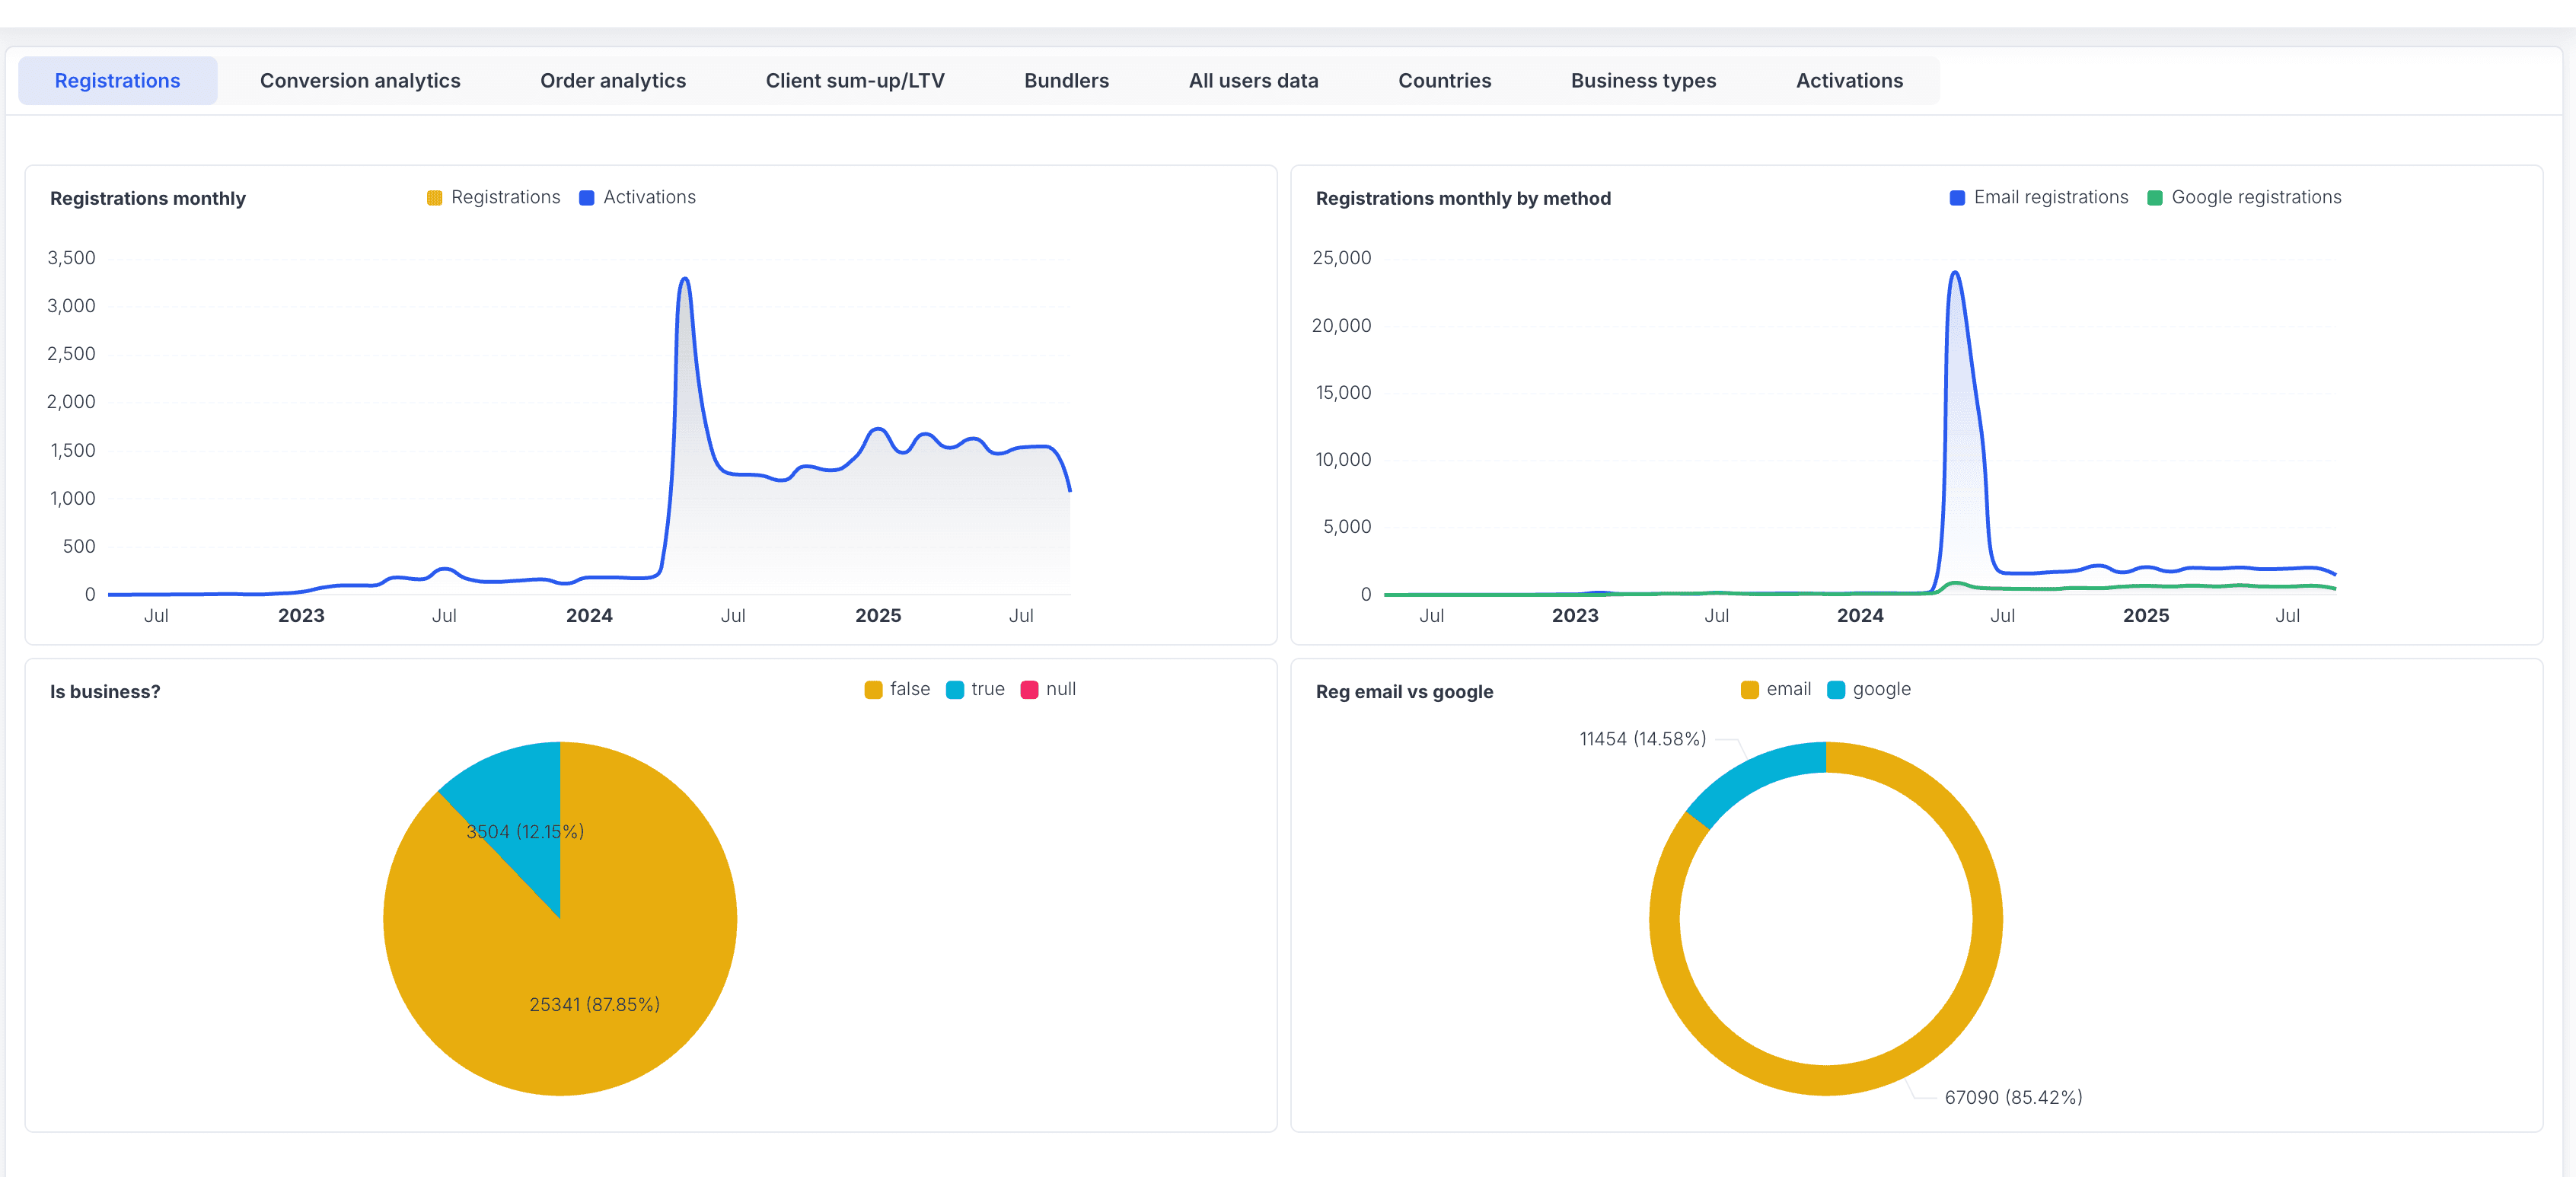The image size is (2576, 1177).
Task: Open the Order analytics tab
Action: 613,80
